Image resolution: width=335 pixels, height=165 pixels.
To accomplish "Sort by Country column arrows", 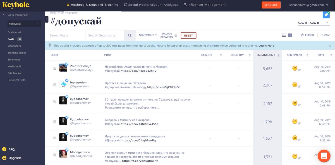I will click(x=250, y=55).
